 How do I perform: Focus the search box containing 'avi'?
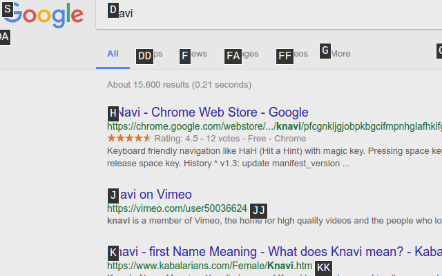[269, 14]
